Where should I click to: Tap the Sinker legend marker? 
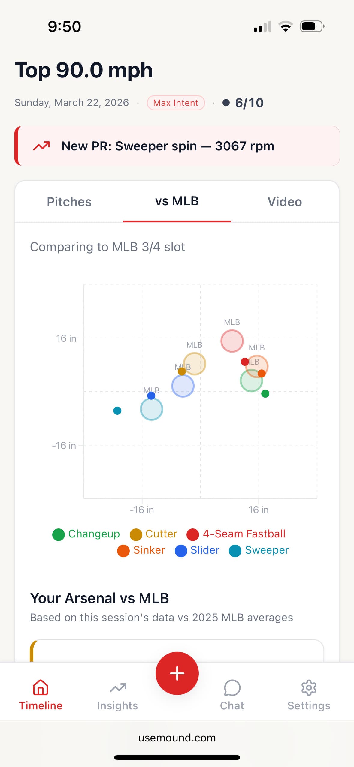pyautogui.click(x=123, y=551)
